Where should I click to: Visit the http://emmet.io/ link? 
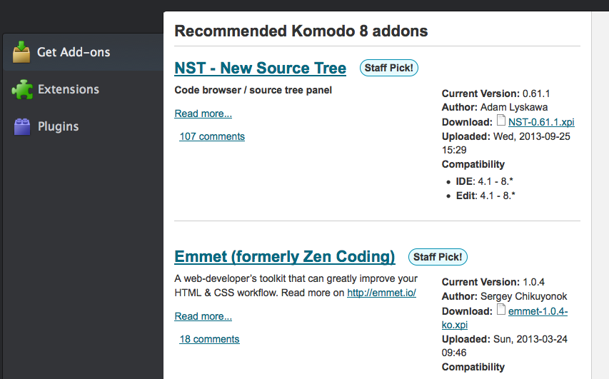[x=381, y=293]
